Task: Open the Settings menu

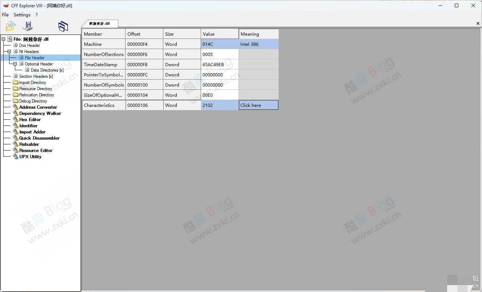Action: click(22, 15)
